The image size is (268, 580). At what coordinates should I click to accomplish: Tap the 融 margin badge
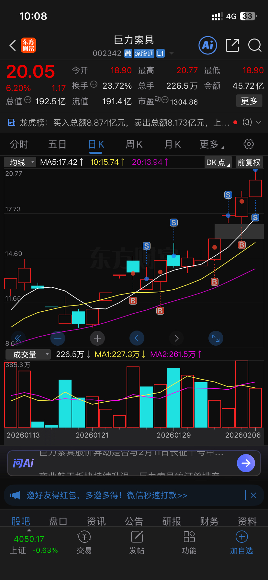tap(128, 53)
